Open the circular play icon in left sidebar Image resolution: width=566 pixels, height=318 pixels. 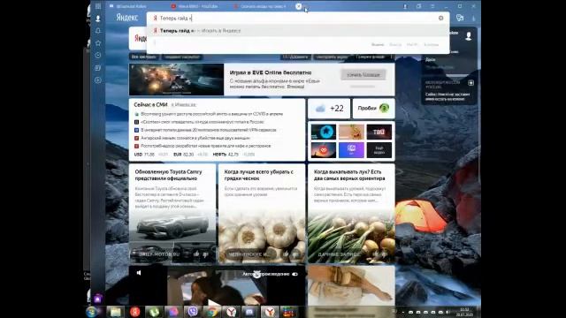[98, 80]
